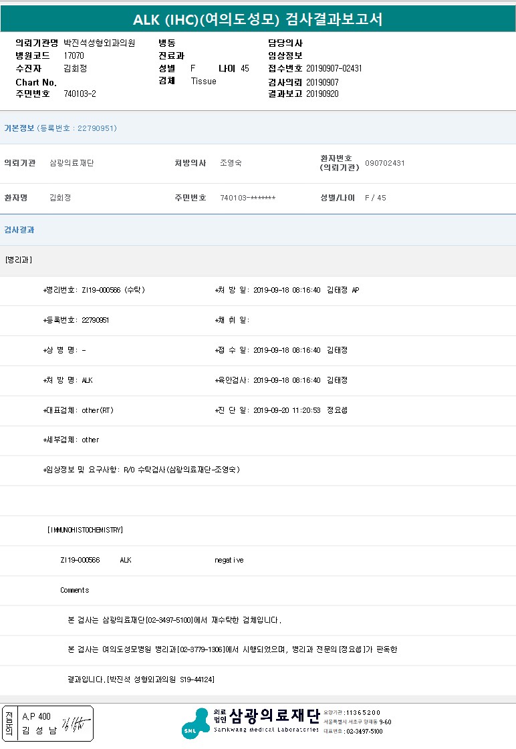Select the 임상정보 및 요구사항 line

142,470
